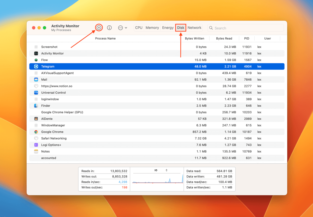Screen dimensions: 313x217
Task: Select the WindowManager process
Action: pos(53,125)
